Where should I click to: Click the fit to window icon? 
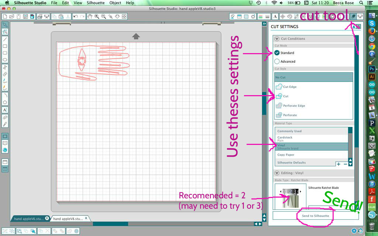[124, 16]
